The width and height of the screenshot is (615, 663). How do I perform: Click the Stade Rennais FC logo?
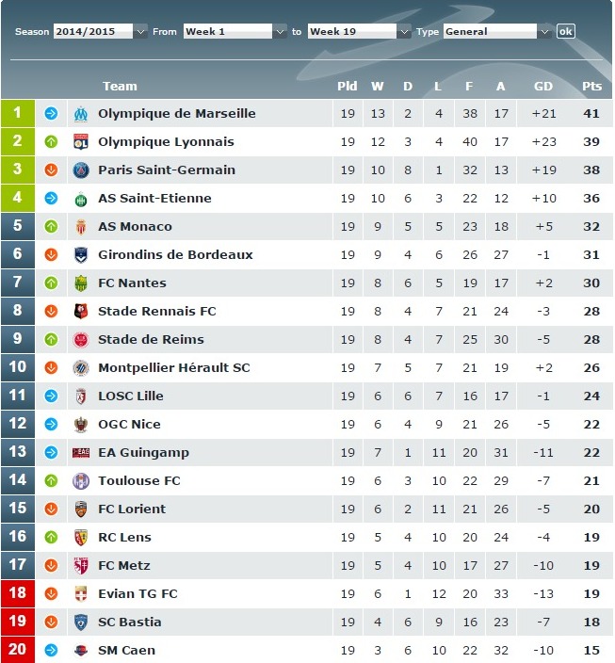coord(80,312)
